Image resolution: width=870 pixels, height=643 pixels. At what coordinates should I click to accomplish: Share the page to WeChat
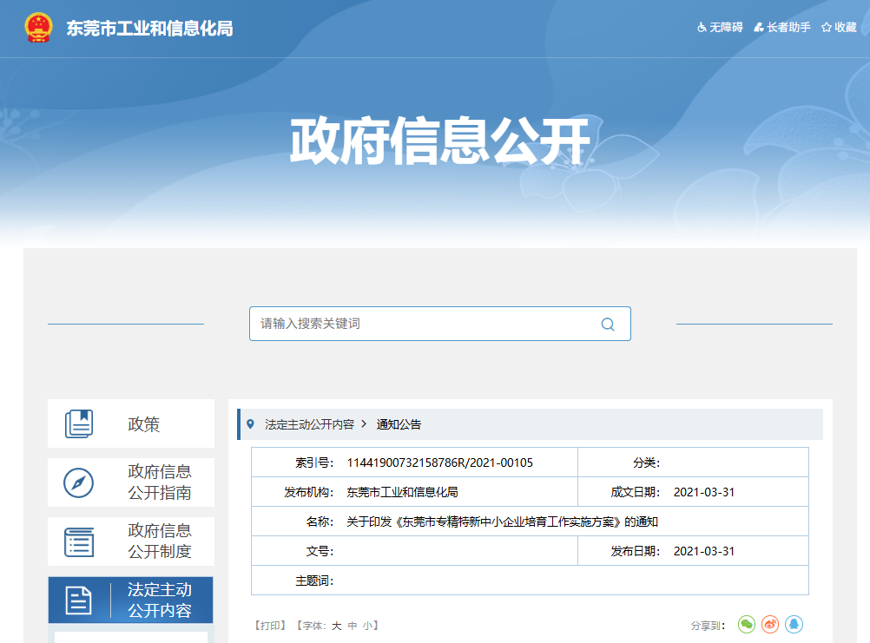[746, 624]
